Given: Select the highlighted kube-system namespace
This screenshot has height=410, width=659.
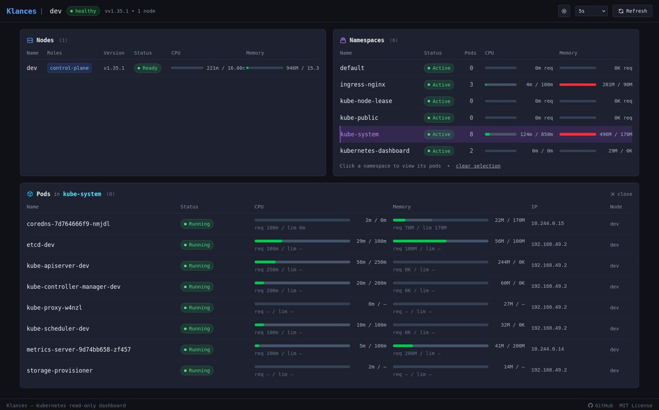Looking at the screenshot, I should point(486,134).
